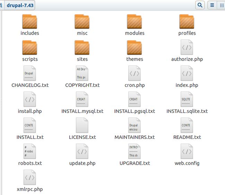Click the INSTALL.txt file name
Screen dimensions: 225x195
[x=30, y=137]
